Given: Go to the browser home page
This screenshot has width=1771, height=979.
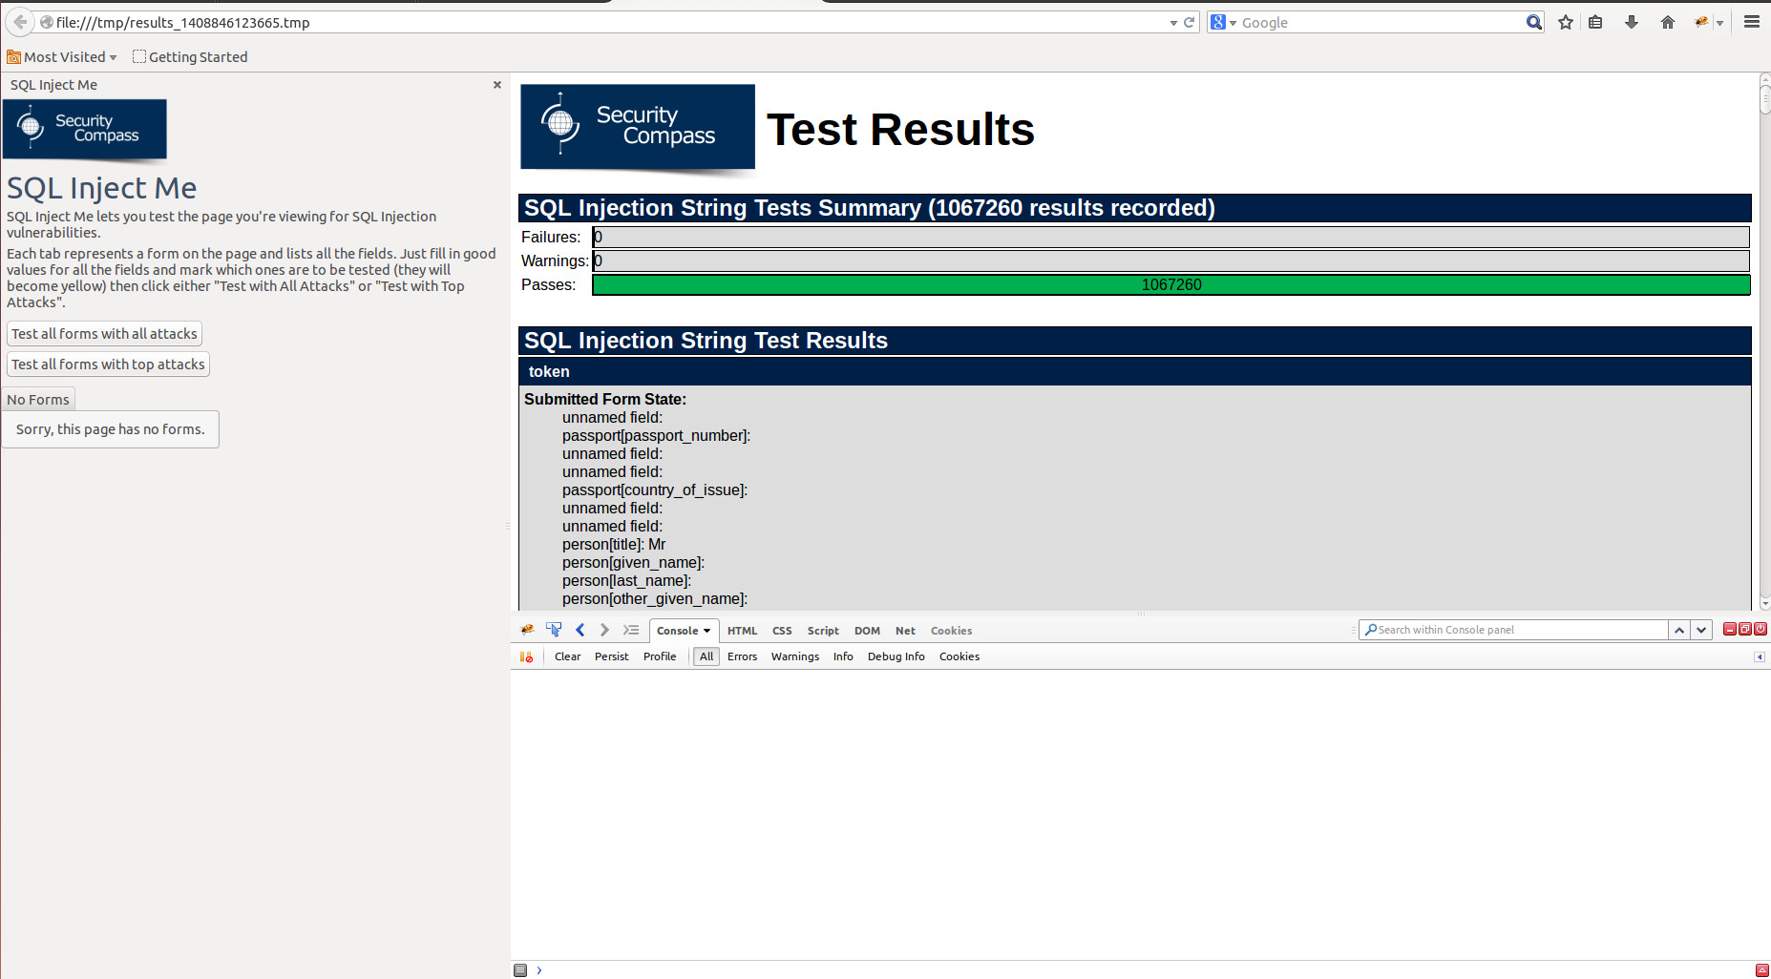Looking at the screenshot, I should [x=1667, y=22].
